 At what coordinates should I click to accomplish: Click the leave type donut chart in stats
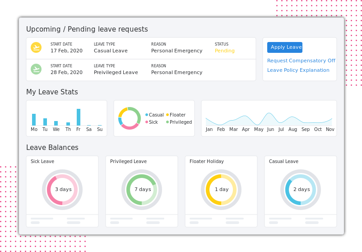(129, 118)
